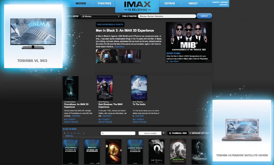The image size is (274, 165).
Task: Open the Prometheus movie poster
Action: point(71,88)
